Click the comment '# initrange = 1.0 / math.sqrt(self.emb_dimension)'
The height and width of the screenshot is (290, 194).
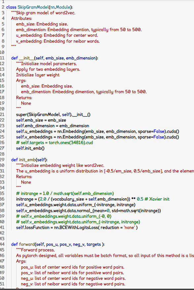pyautogui.click(x=65, y=194)
